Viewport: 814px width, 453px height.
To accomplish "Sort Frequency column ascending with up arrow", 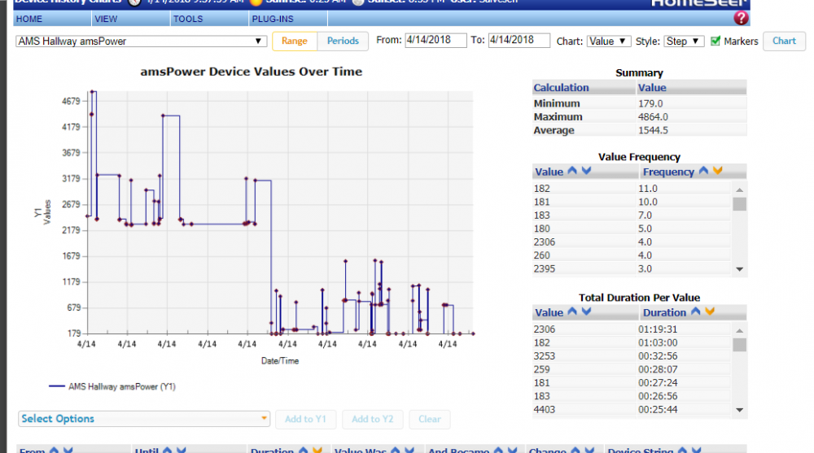I will coord(703,172).
